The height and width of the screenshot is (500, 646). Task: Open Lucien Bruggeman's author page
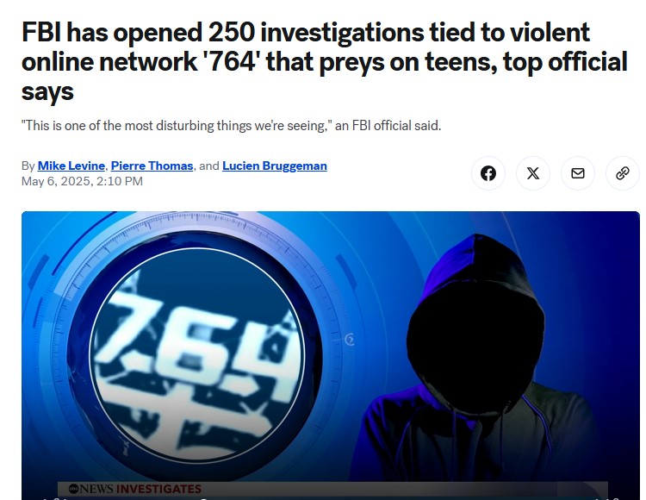[x=275, y=166]
